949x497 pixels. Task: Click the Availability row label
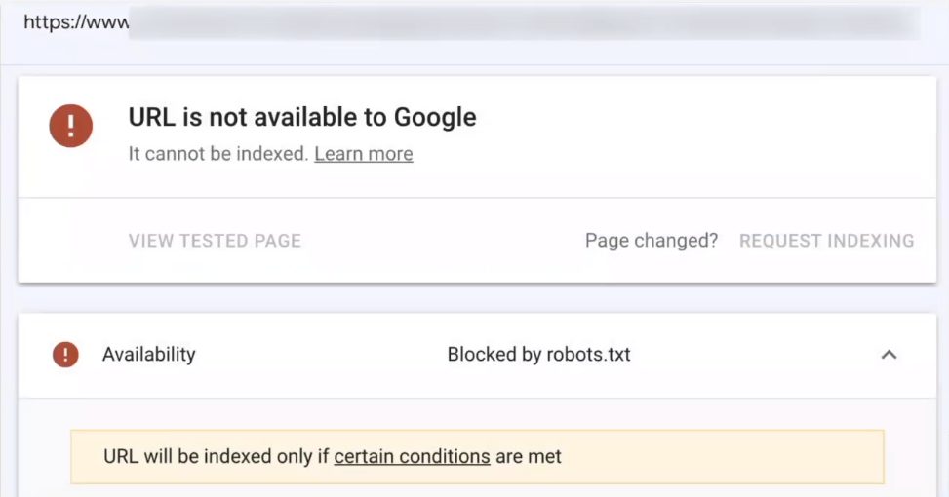click(149, 355)
